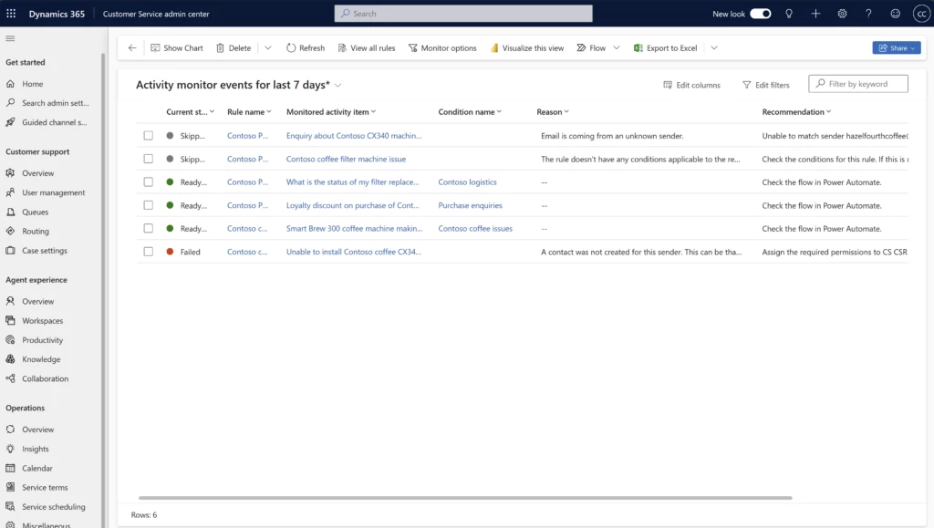Click inside the Filter by keyword box
The height and width of the screenshot is (528, 934).
tap(857, 83)
